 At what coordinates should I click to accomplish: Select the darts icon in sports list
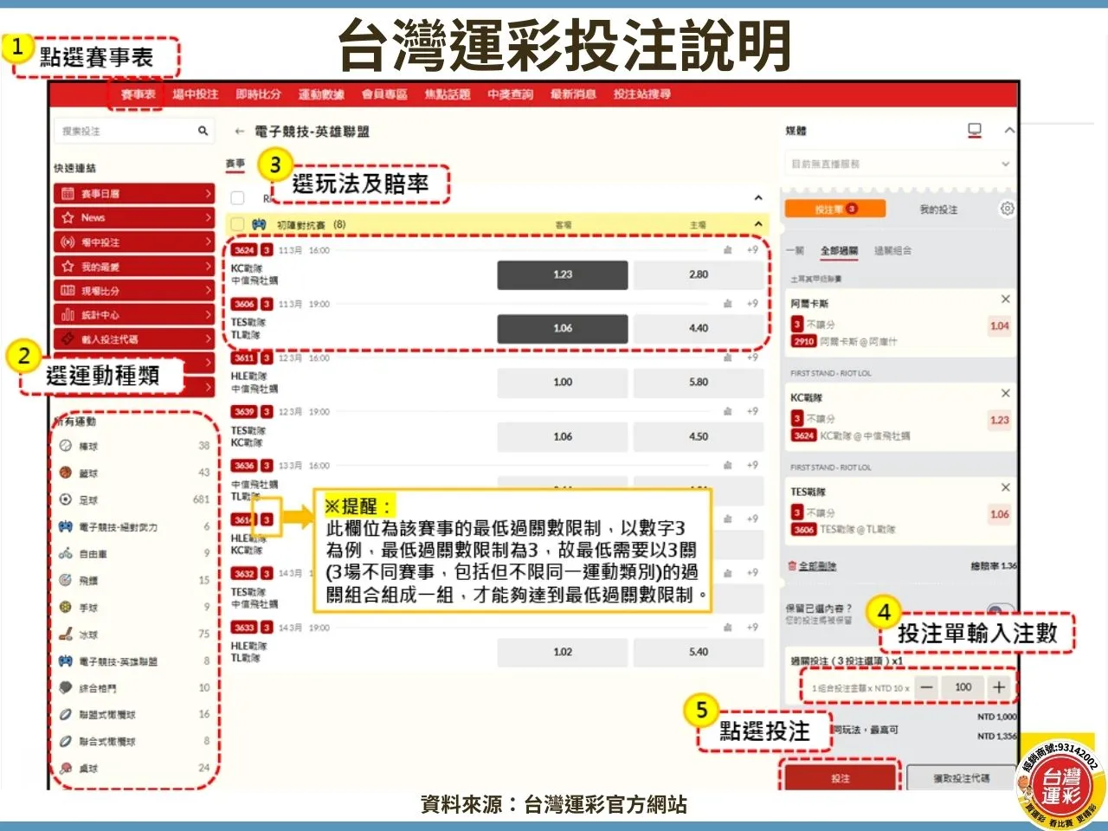pos(66,580)
